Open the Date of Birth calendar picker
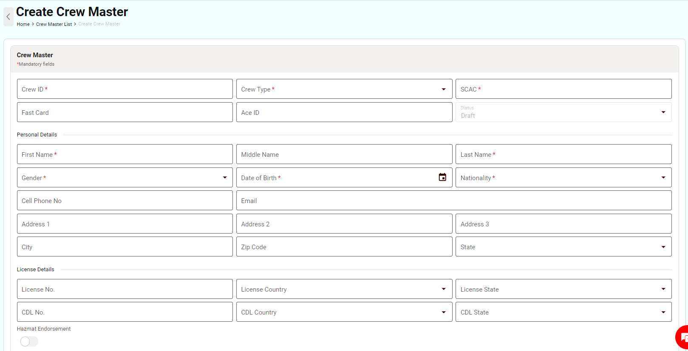 coord(442,177)
